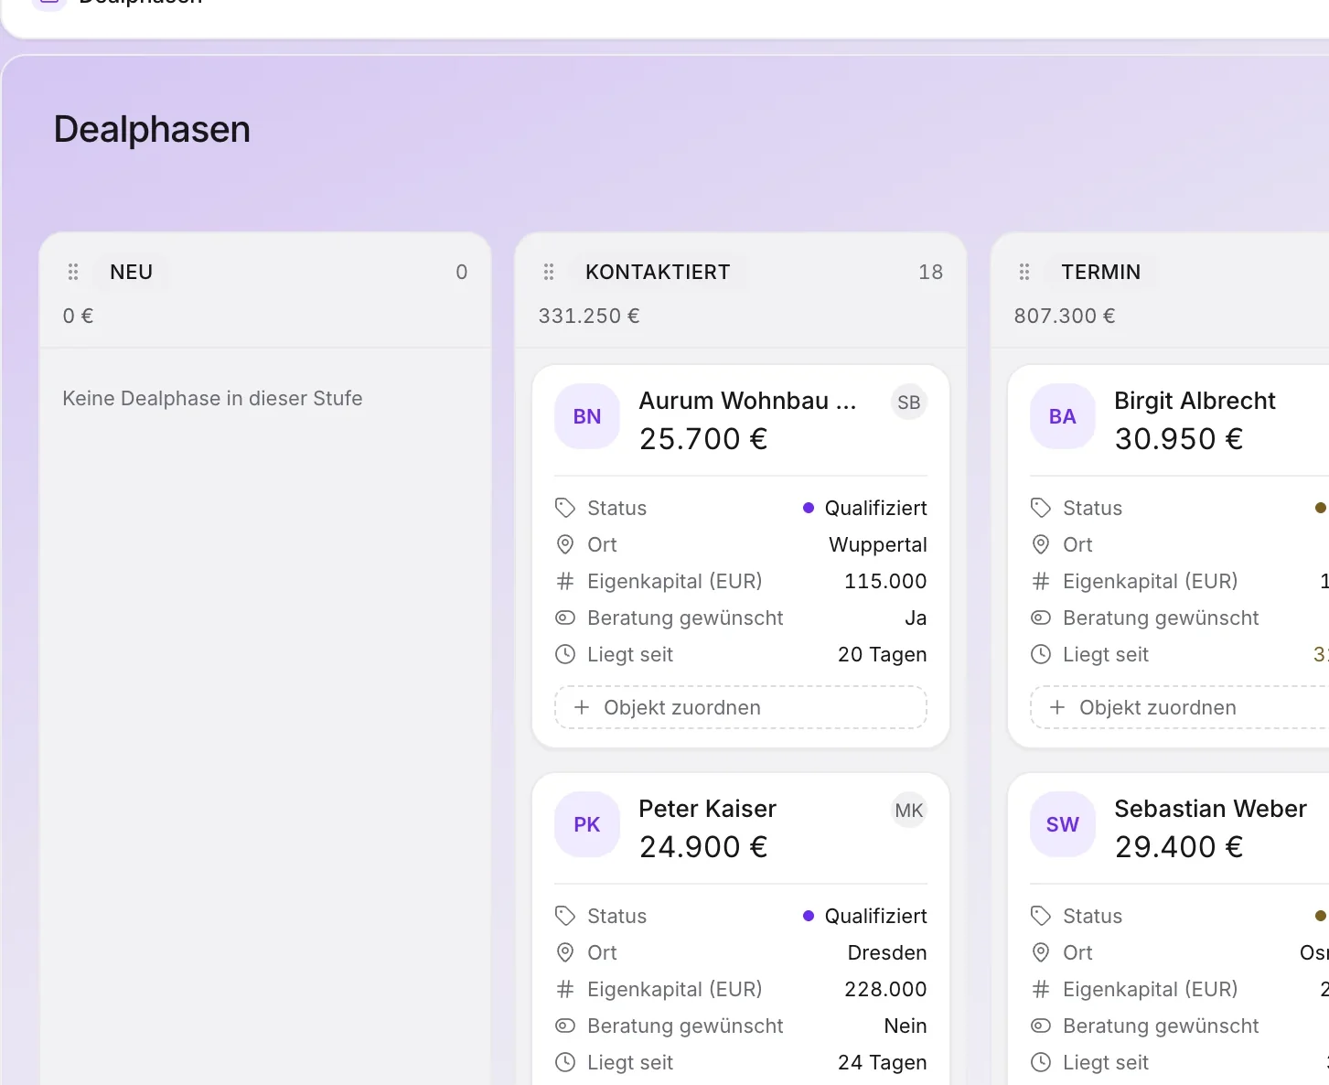Click the Ort pin icon on Peter Kaiser card
Image resolution: width=1329 pixels, height=1085 pixels.
tap(565, 952)
